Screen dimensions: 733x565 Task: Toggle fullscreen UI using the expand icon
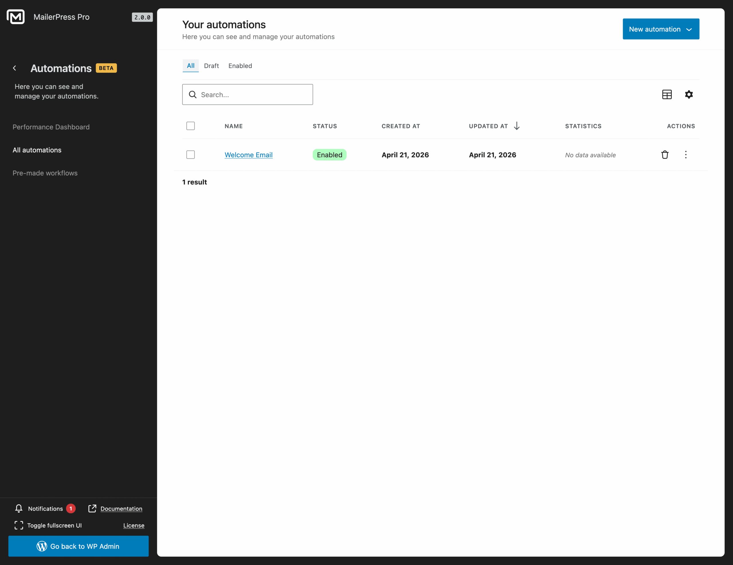tap(18, 526)
